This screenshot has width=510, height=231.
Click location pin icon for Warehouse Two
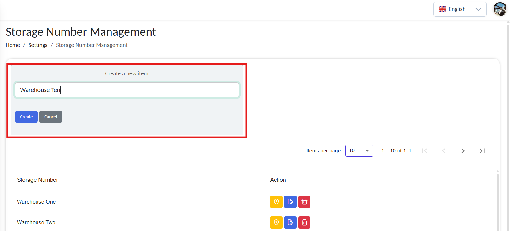276,223
